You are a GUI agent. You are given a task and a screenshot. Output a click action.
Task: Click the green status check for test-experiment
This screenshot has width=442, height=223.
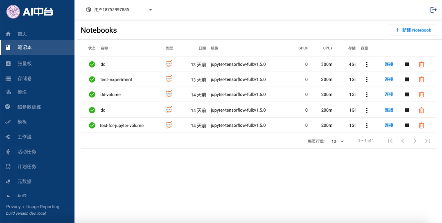pos(92,79)
